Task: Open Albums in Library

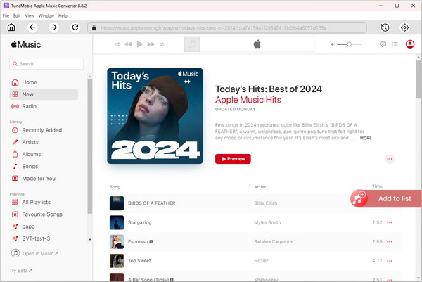Action: (44, 154)
